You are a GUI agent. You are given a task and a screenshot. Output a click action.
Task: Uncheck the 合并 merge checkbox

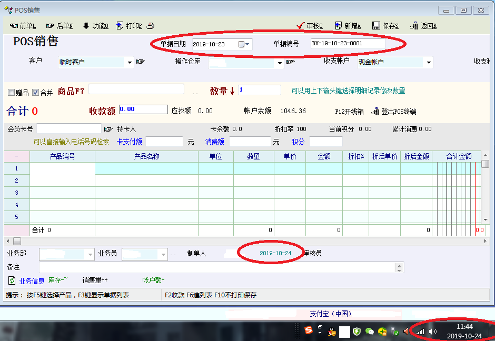point(36,93)
